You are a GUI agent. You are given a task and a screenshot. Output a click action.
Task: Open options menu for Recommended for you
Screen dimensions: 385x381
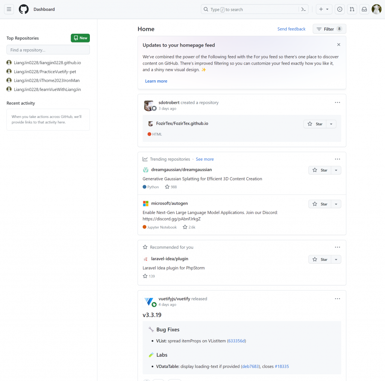coord(337,247)
